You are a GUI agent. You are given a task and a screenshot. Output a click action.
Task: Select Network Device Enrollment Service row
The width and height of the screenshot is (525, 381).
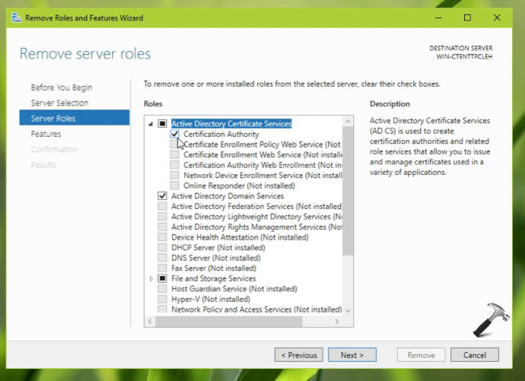point(262,175)
